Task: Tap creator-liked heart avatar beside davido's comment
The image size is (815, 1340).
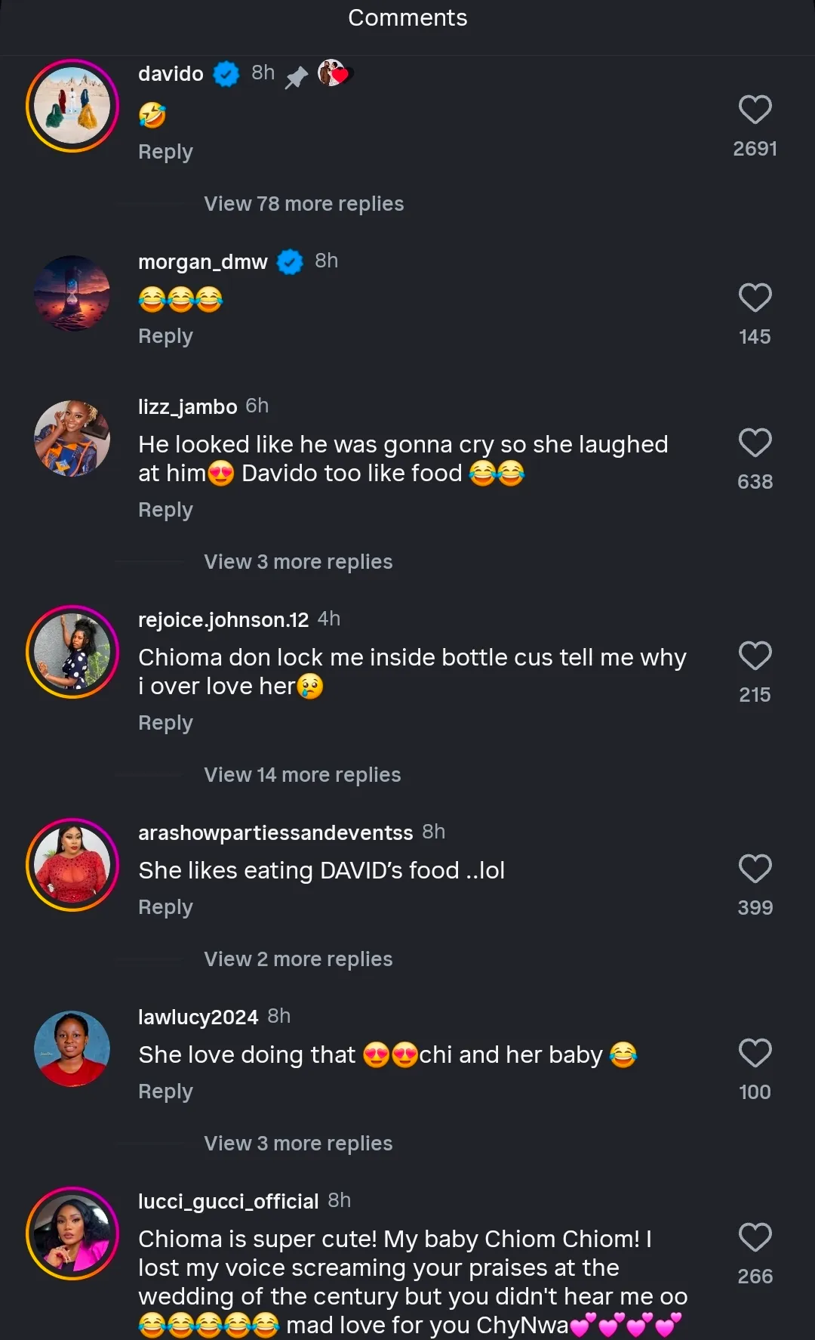Action: pyautogui.click(x=334, y=73)
